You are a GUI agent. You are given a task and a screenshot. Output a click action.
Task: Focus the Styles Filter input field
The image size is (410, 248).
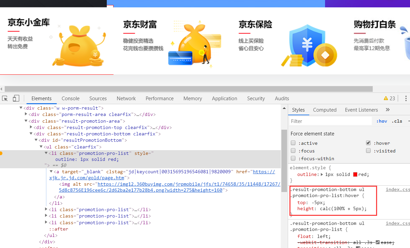[x=330, y=121]
